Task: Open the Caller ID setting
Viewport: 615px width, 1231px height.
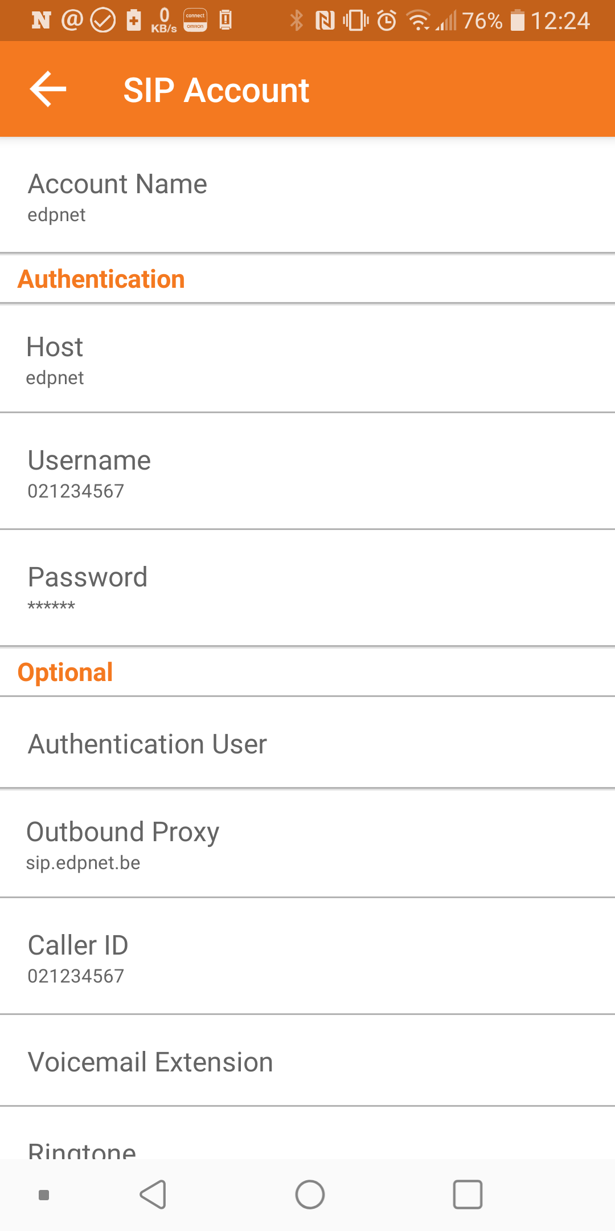Action: [x=307, y=957]
